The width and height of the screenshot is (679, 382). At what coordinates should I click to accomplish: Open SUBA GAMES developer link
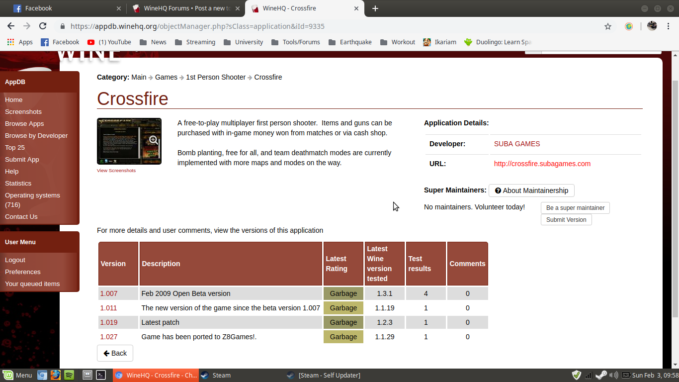(x=517, y=144)
